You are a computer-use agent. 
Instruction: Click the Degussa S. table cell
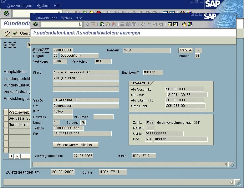pyautogui.click(x=19, y=118)
